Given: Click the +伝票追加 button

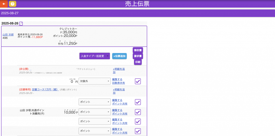Looking at the screenshot, I should [x=119, y=56].
